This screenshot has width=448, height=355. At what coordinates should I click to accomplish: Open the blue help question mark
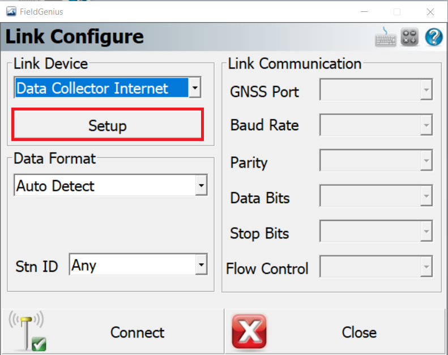pos(434,37)
